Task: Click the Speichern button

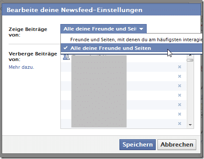Action: coord(138,144)
